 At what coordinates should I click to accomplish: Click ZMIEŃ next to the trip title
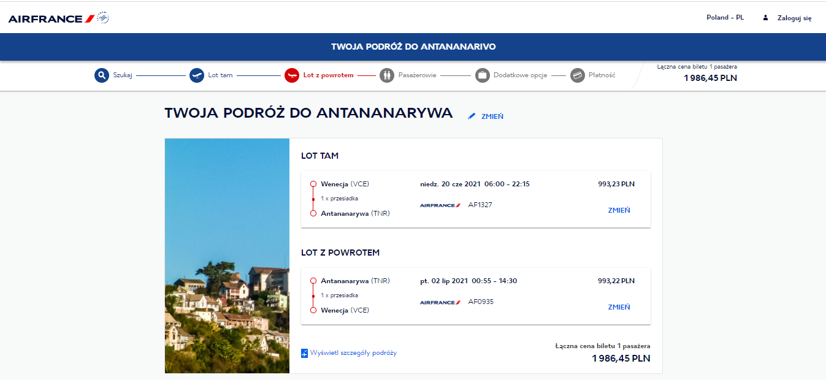click(x=492, y=116)
